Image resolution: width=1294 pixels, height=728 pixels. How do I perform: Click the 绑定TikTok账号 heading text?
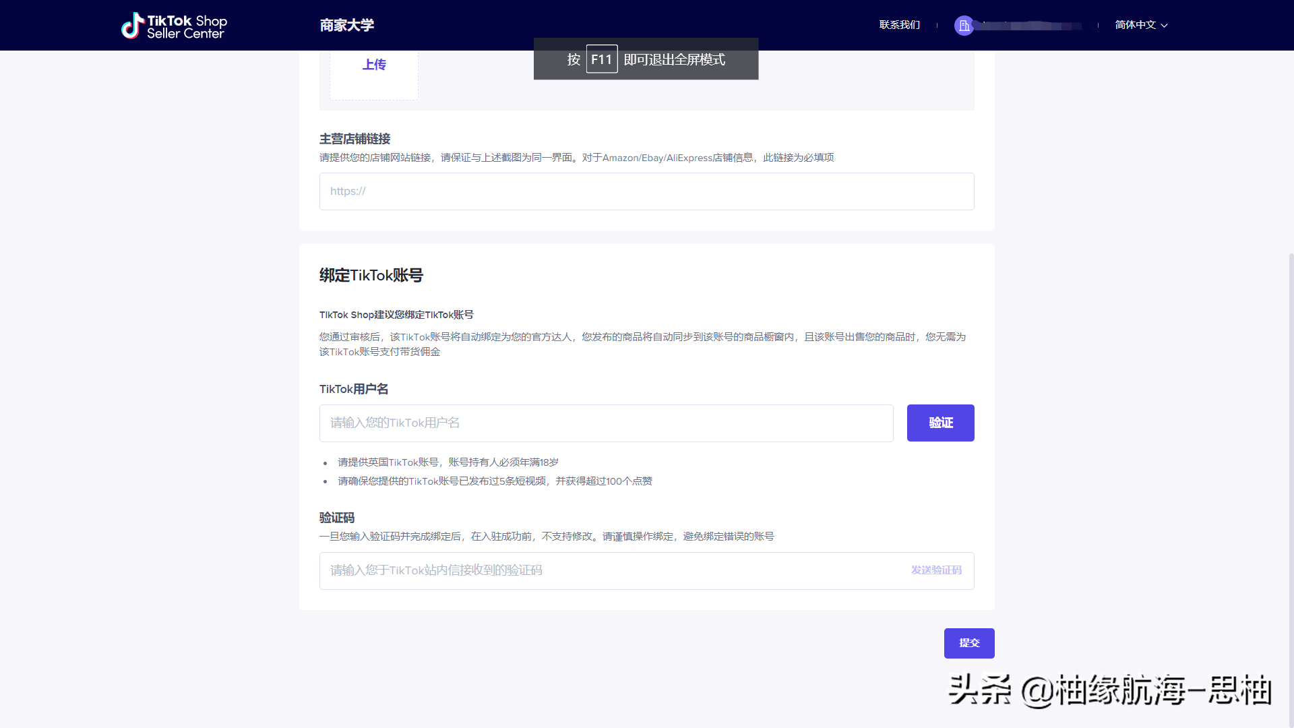click(371, 275)
